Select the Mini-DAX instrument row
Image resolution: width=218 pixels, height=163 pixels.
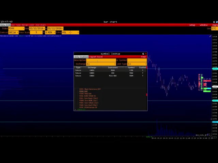[110, 76]
